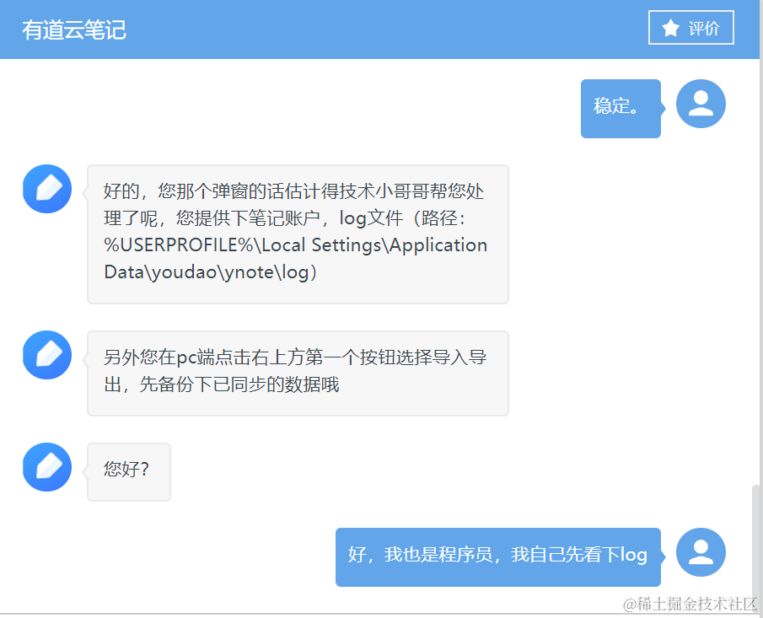Click agent avatar beside log path message
Screen dimensions: 763x618
coord(47,189)
